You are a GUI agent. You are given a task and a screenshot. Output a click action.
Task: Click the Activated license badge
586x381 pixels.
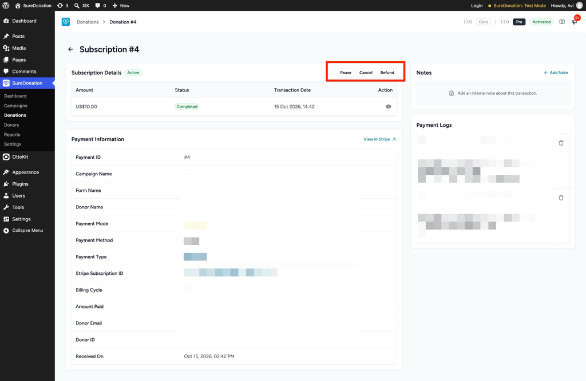click(x=541, y=22)
